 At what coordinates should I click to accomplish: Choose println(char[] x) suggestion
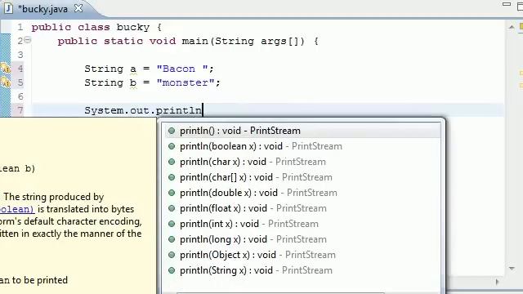pos(303,177)
